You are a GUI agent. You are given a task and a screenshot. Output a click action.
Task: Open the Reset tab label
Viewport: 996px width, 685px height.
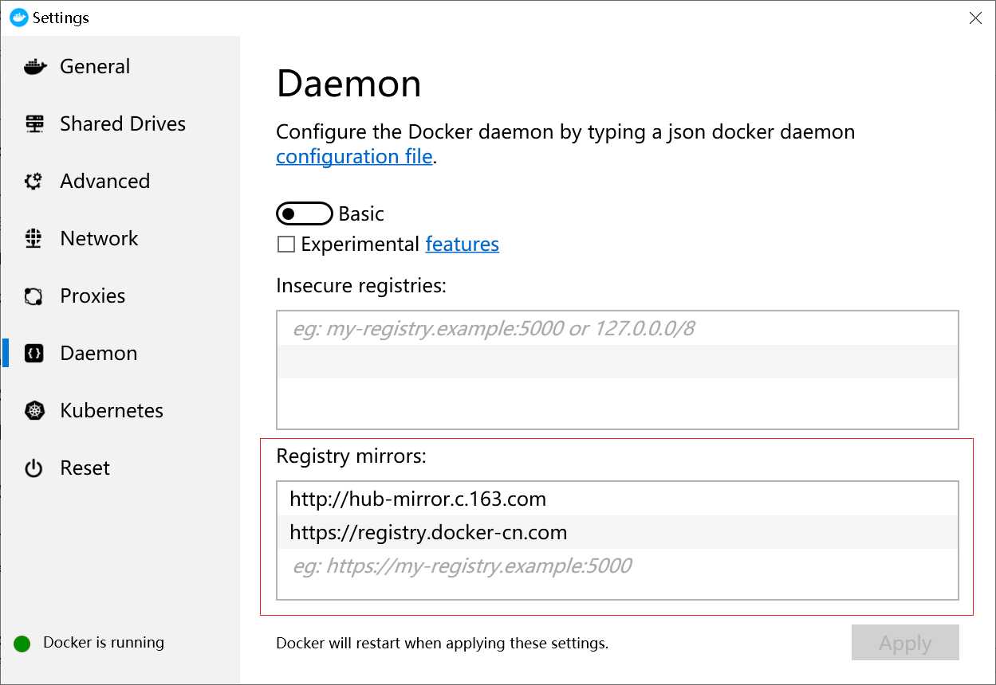point(85,468)
